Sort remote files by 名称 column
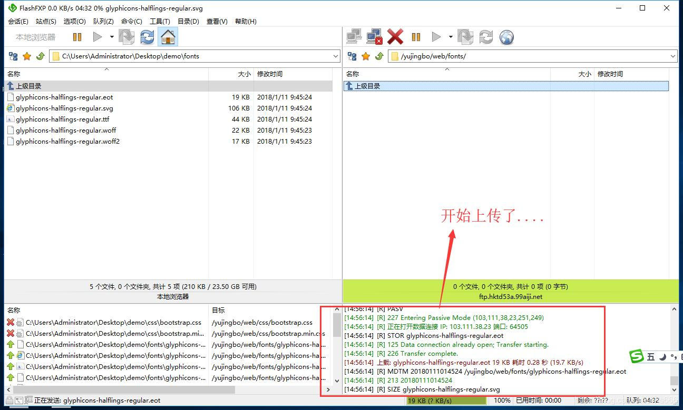This screenshot has height=410, width=683. [x=447, y=74]
